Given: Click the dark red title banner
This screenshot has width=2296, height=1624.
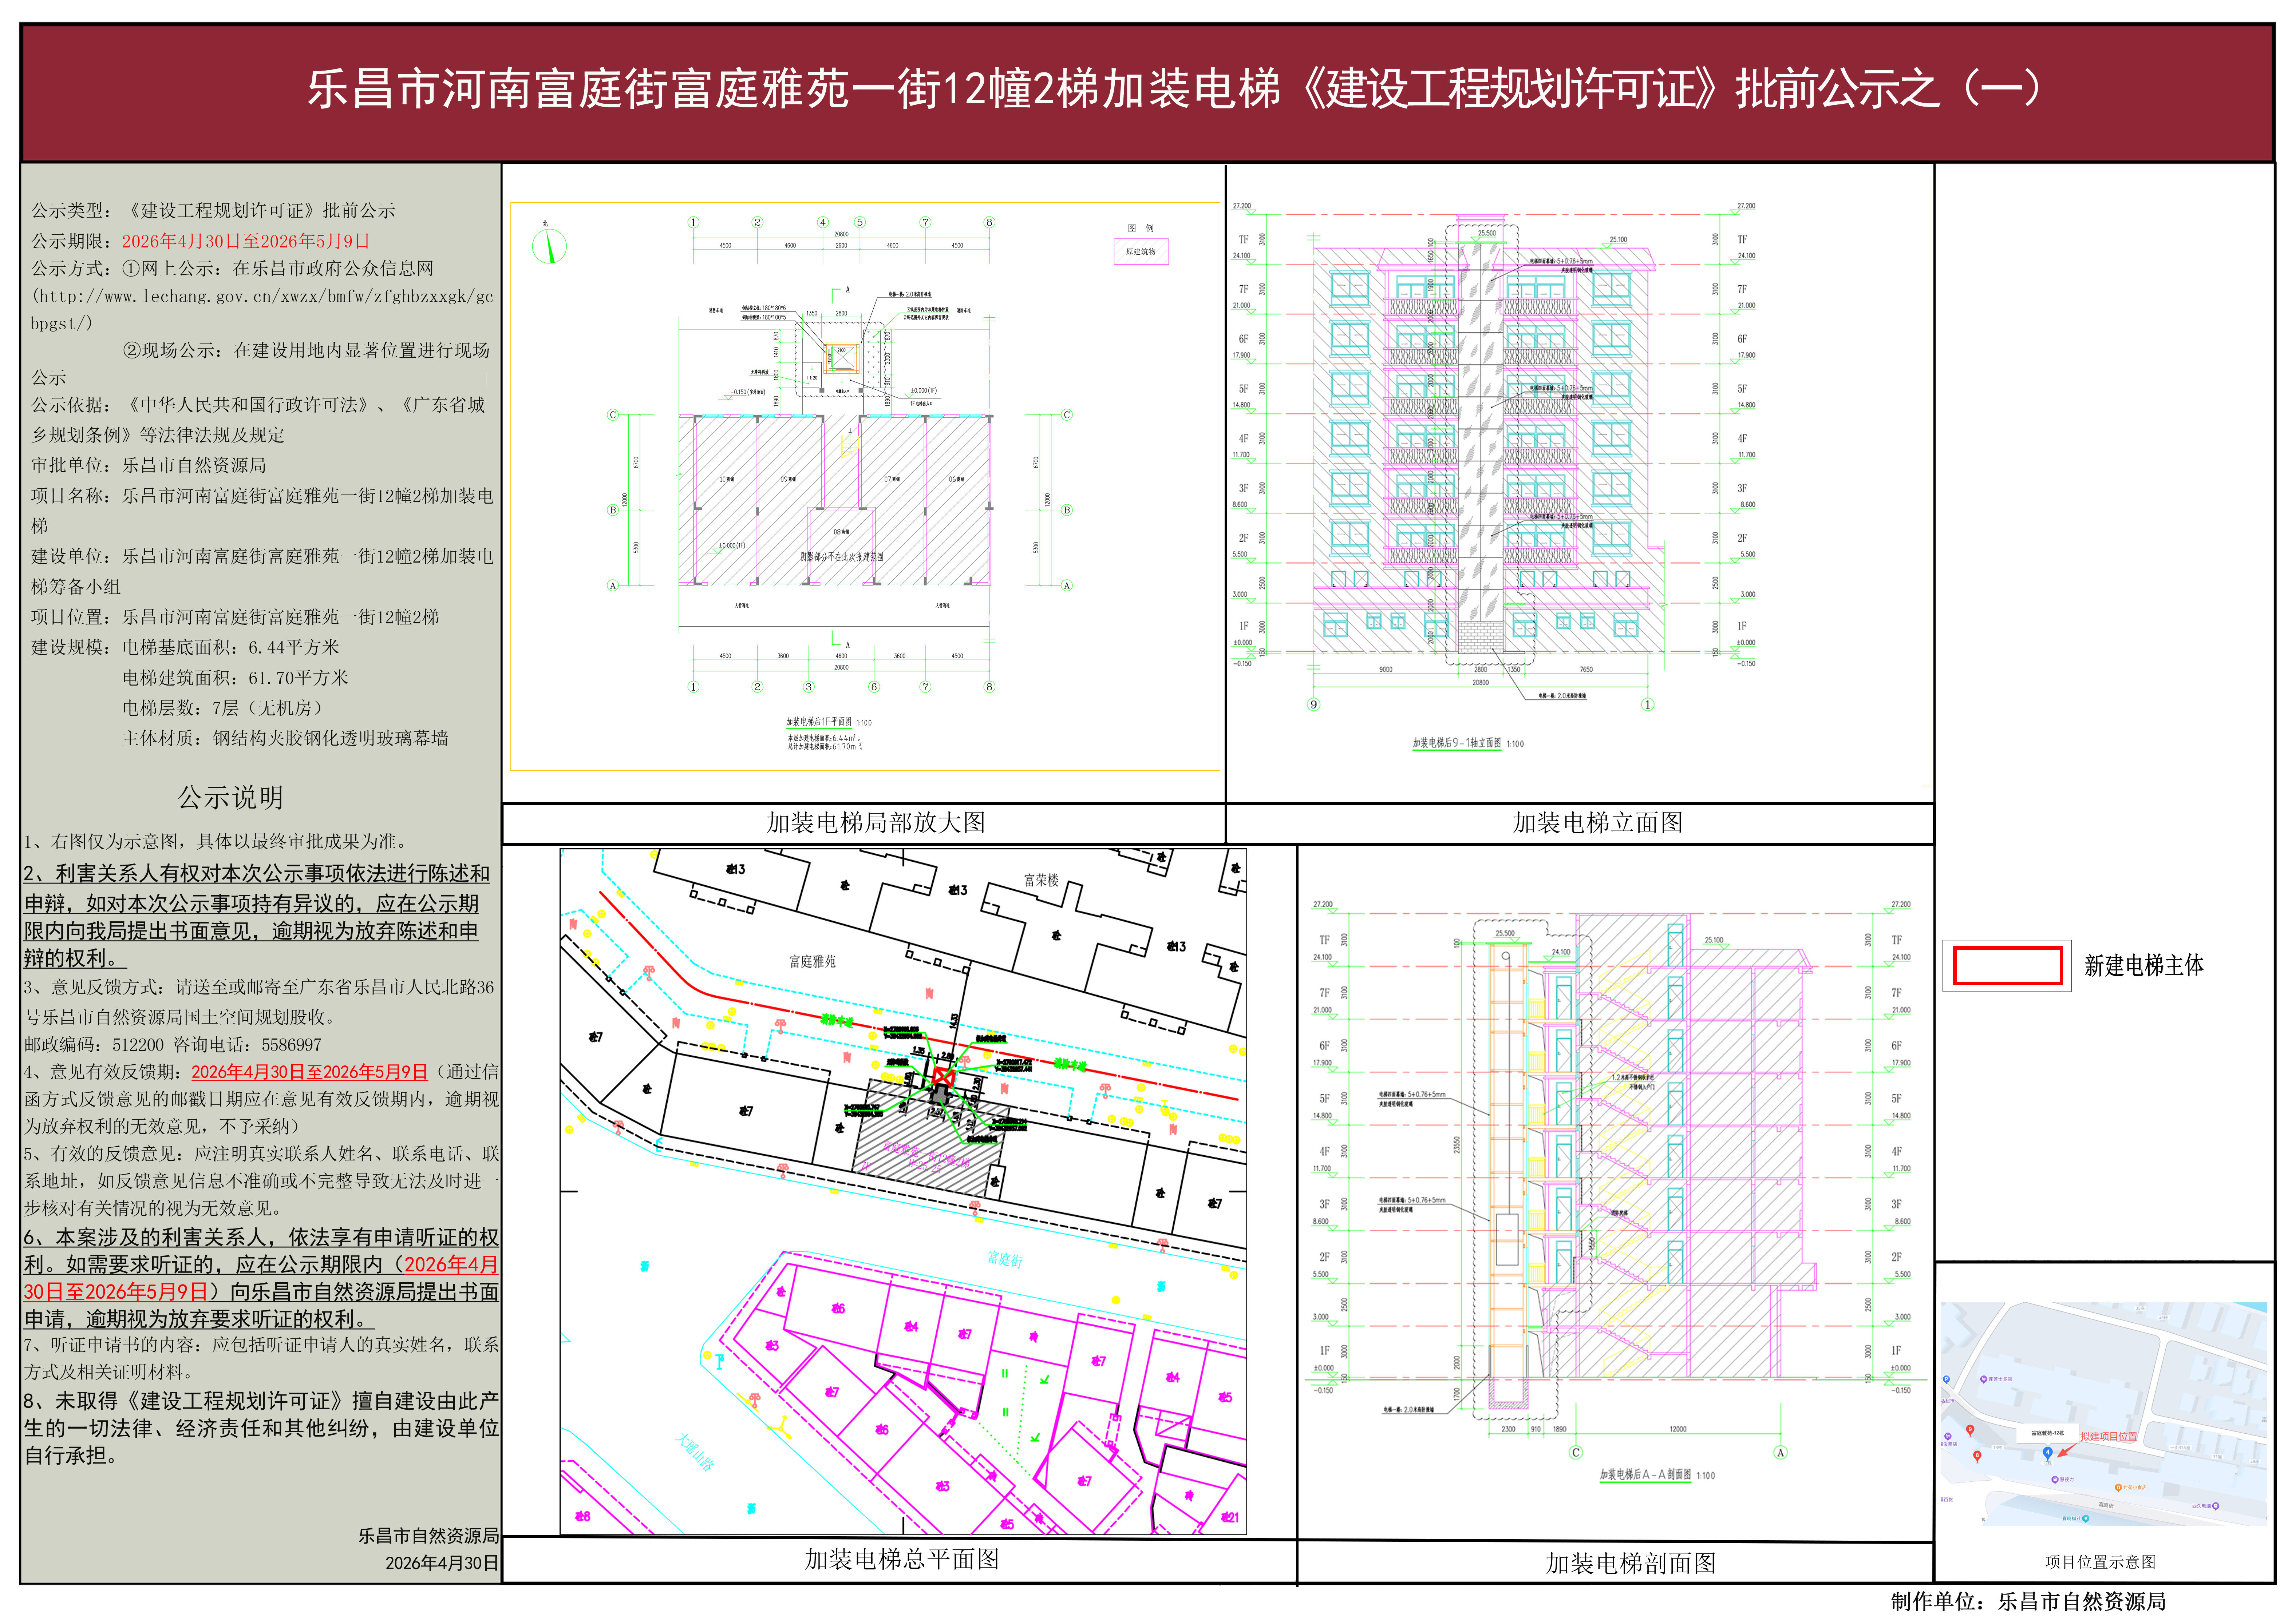Looking at the screenshot, I should point(1147,92).
